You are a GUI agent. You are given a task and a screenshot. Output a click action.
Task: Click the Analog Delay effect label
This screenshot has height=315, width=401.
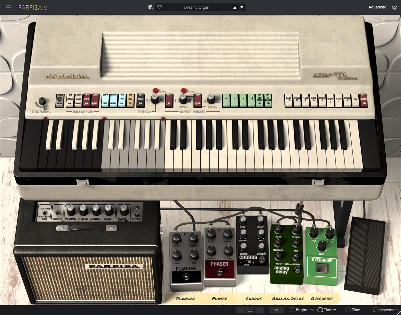click(288, 299)
